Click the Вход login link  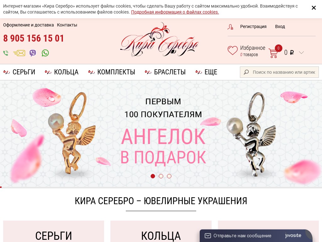click(x=280, y=26)
